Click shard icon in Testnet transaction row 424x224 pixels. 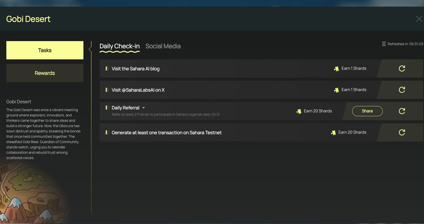point(333,132)
